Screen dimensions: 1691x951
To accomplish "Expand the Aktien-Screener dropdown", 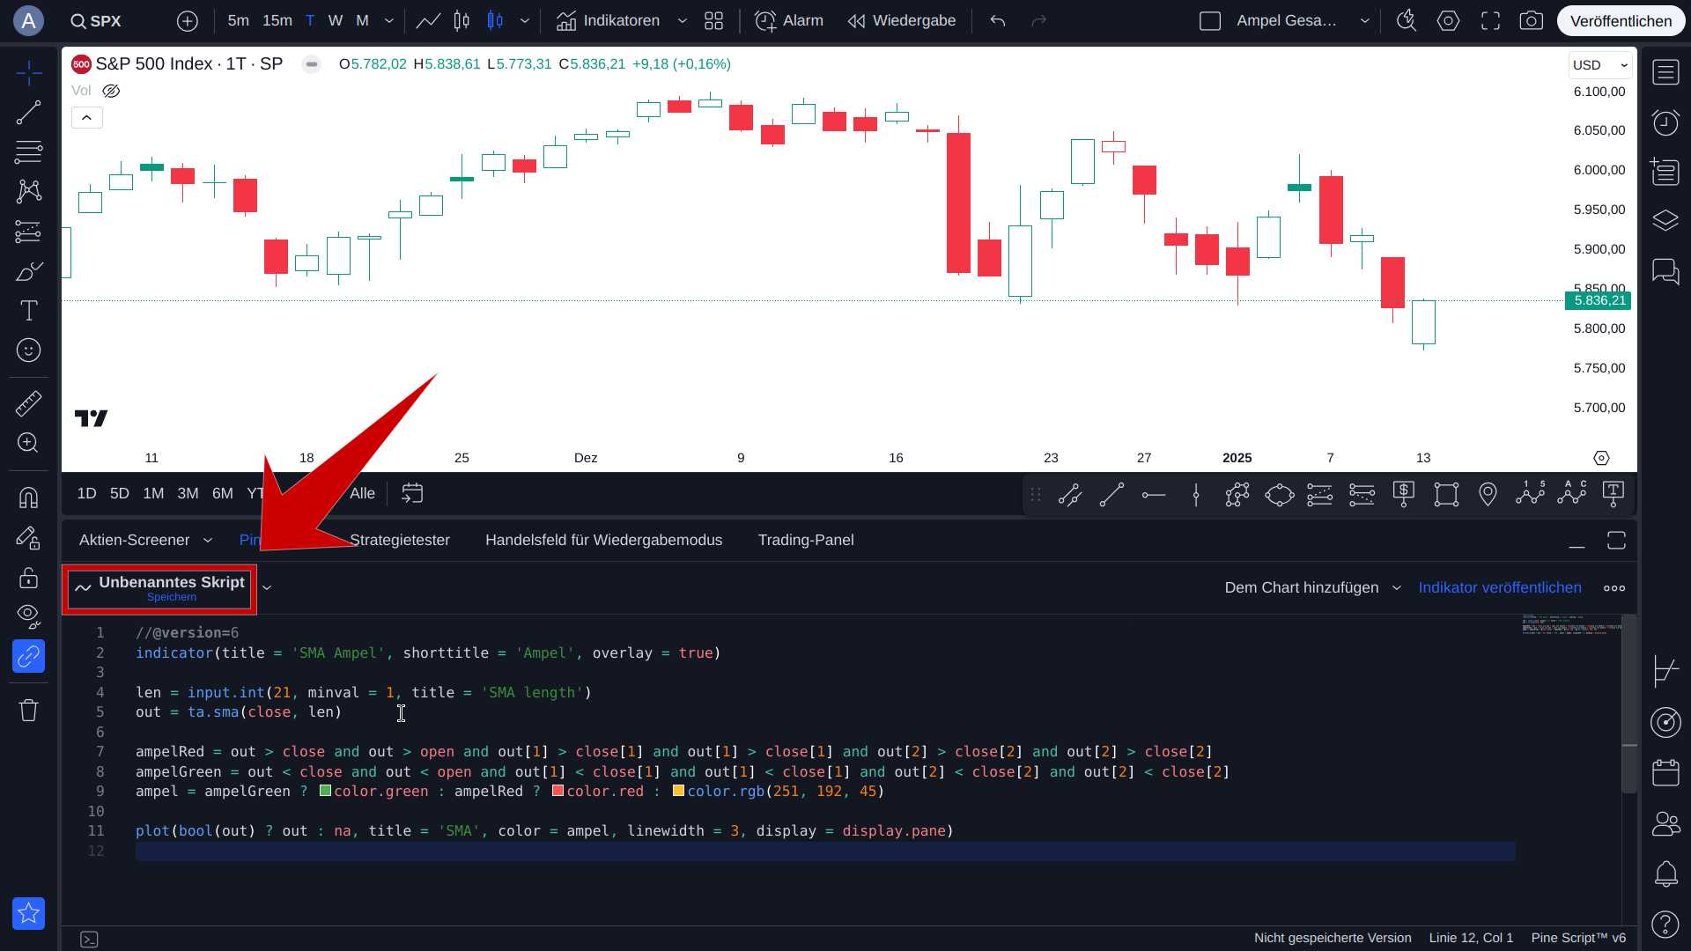I will pyautogui.click(x=208, y=540).
